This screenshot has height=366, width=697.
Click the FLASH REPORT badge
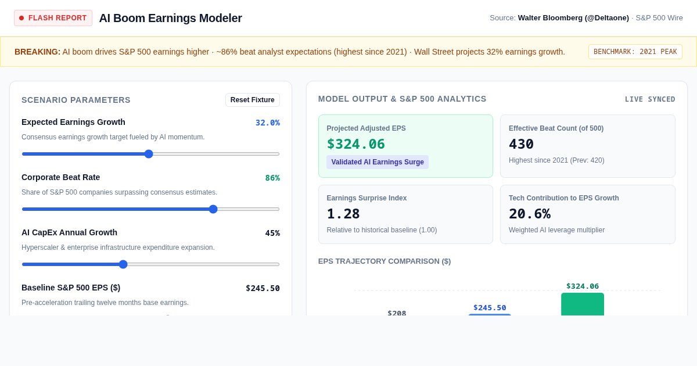click(53, 18)
